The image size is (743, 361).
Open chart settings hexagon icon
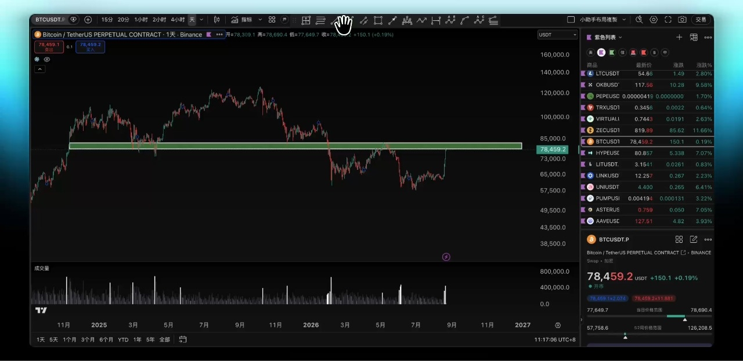[x=654, y=20]
